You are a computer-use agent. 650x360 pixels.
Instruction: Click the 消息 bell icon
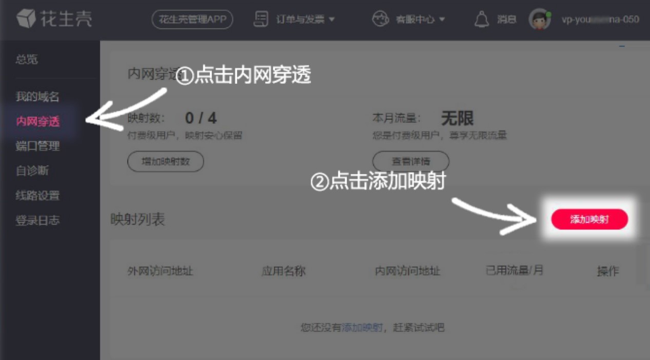click(481, 20)
